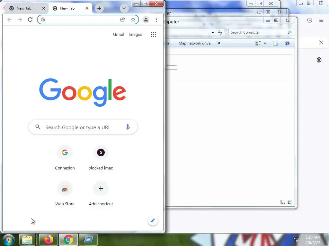Open the Connexion shortcut tile
The image size is (329, 246).
coord(65,158)
